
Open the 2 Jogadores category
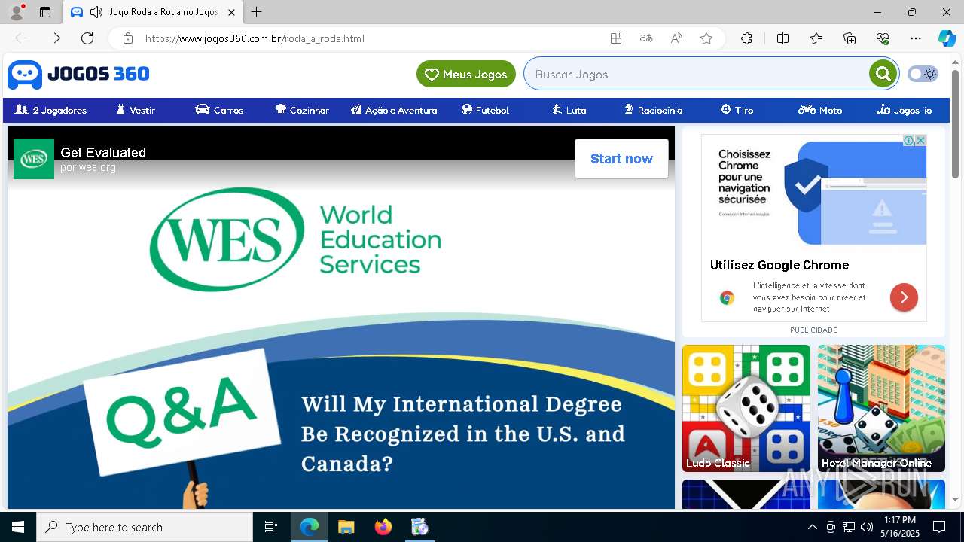pyautogui.click(x=50, y=110)
